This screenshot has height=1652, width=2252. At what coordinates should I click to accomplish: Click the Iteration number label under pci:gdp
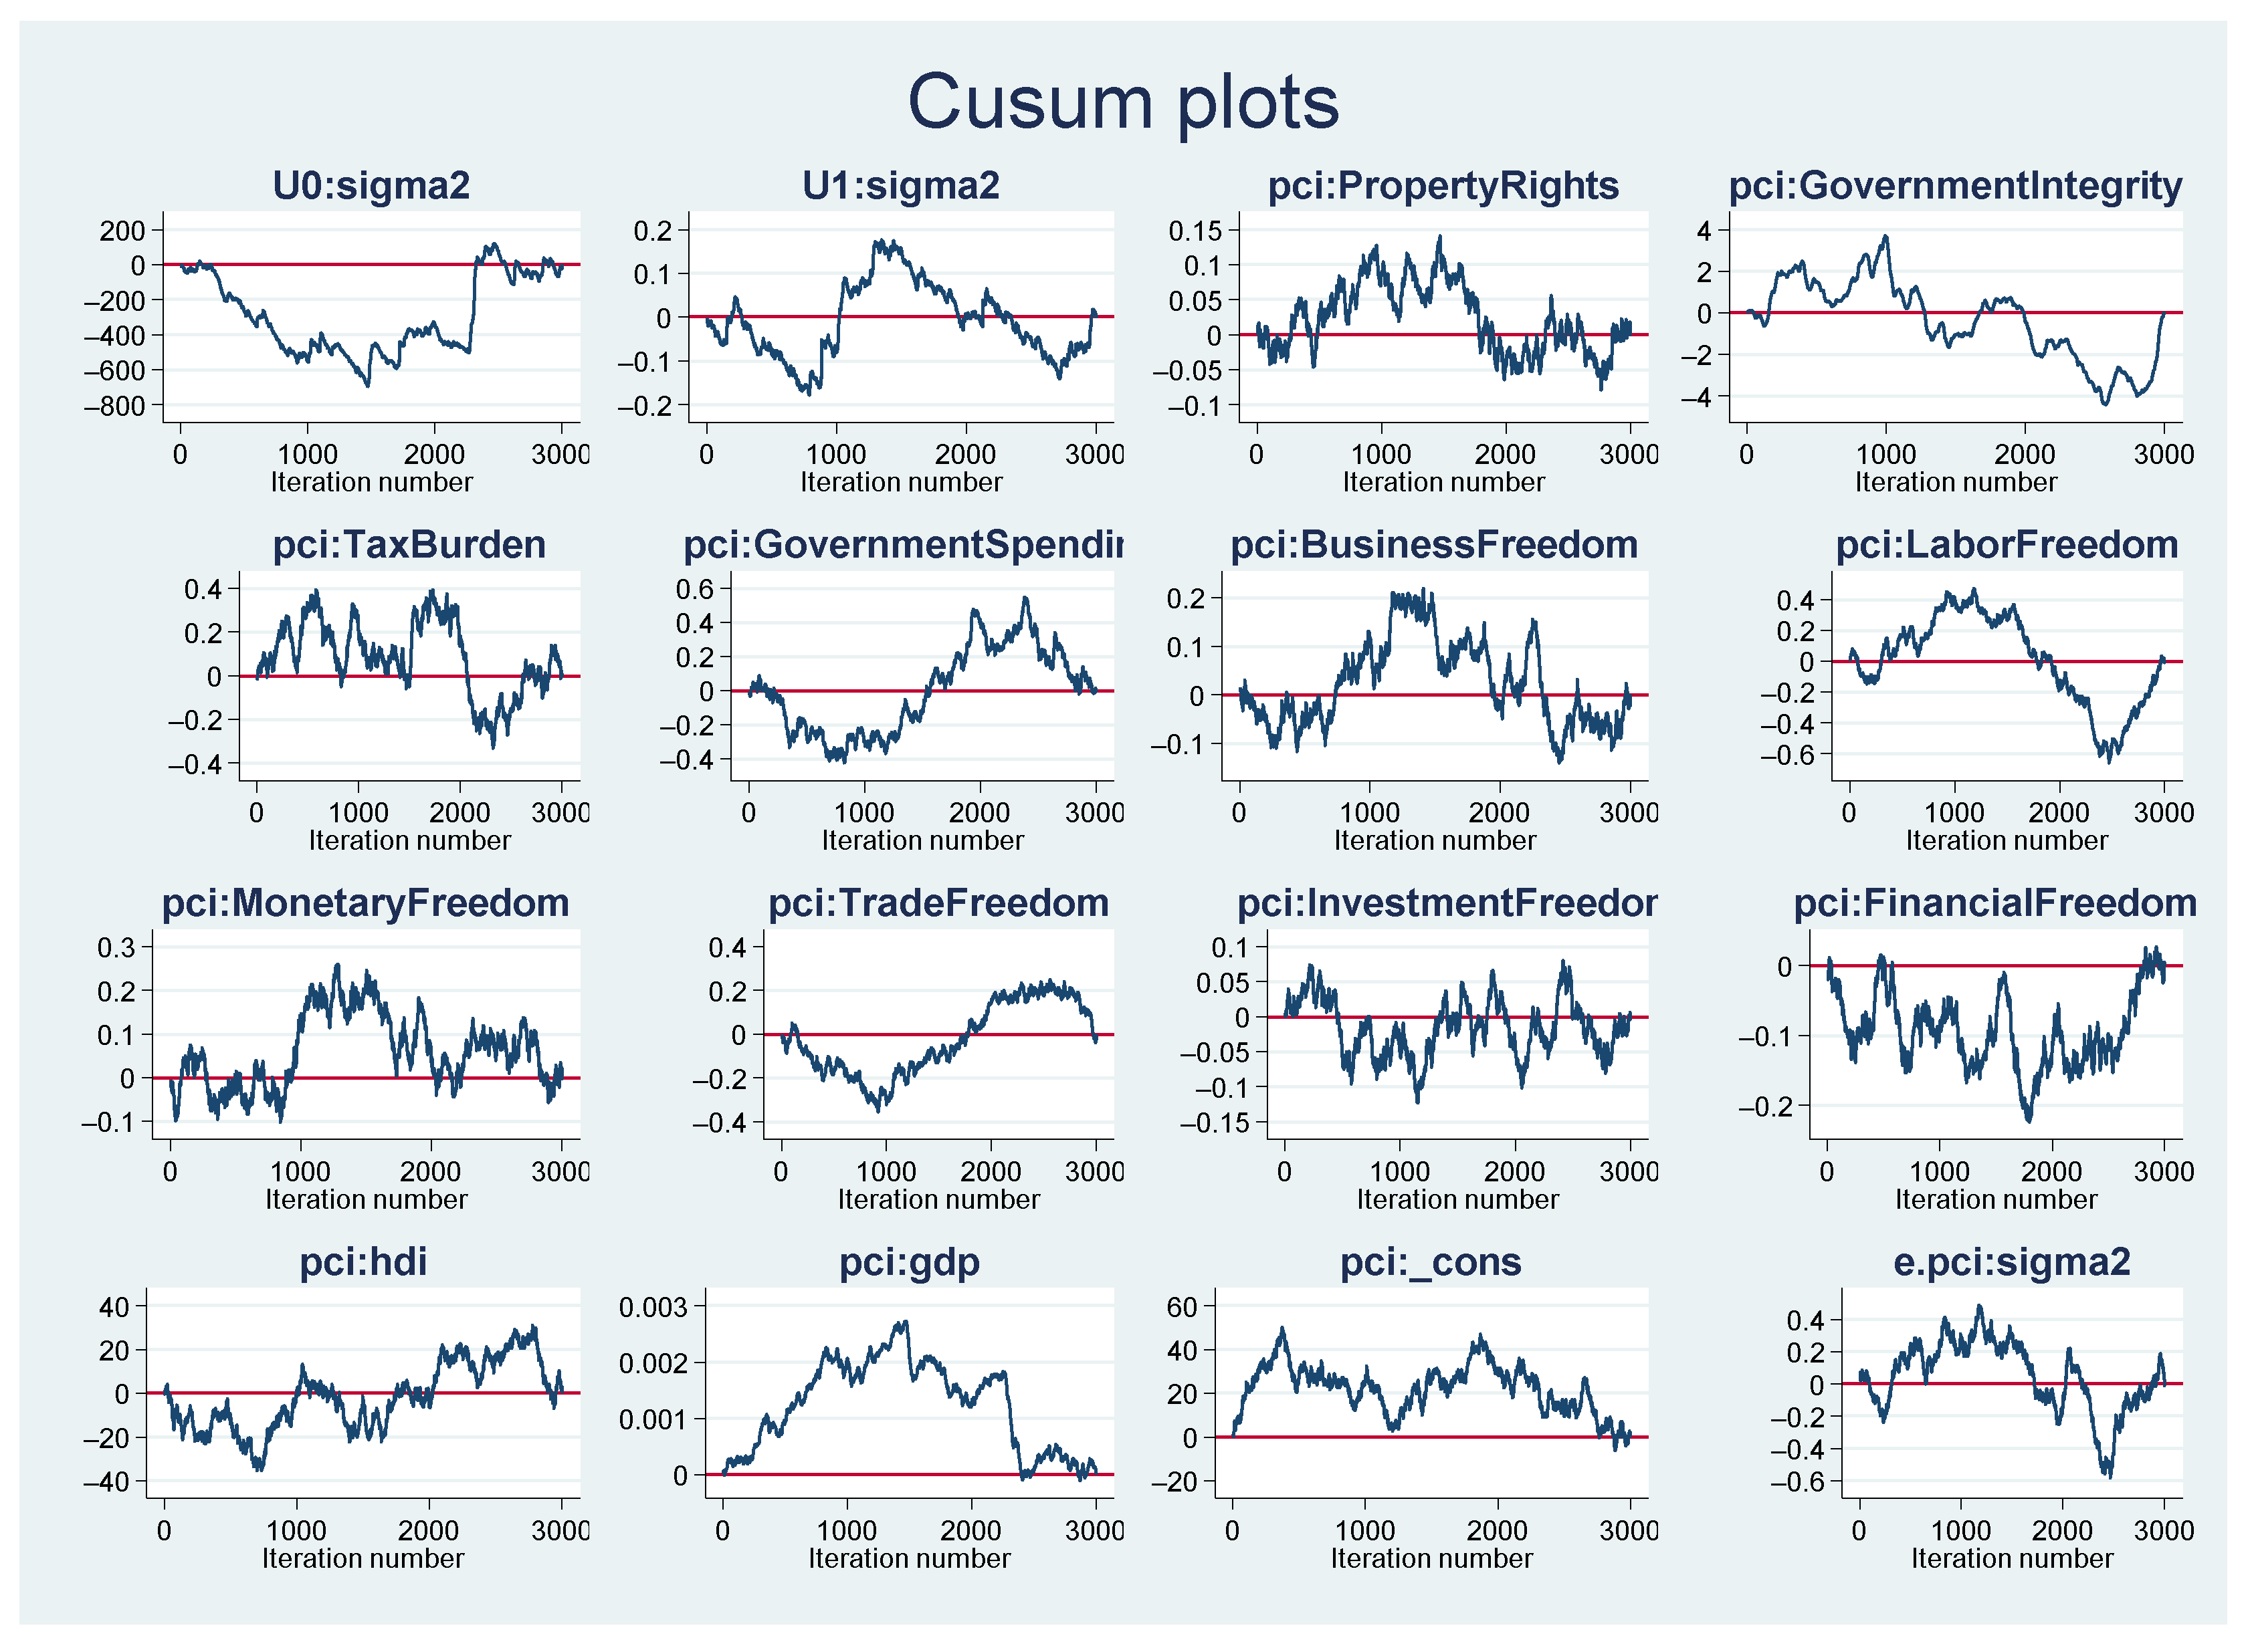pos(910,1558)
